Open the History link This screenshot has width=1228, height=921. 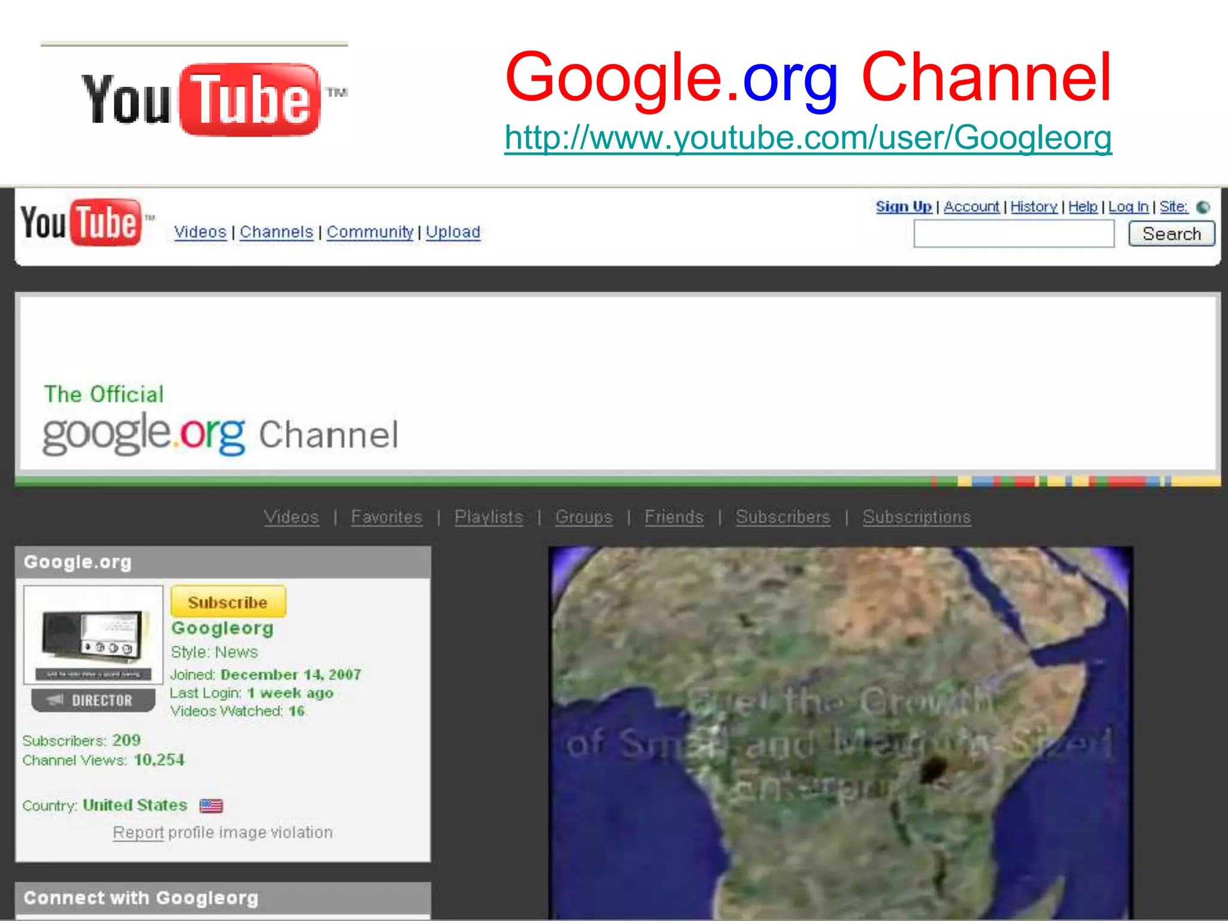pyautogui.click(x=1034, y=207)
